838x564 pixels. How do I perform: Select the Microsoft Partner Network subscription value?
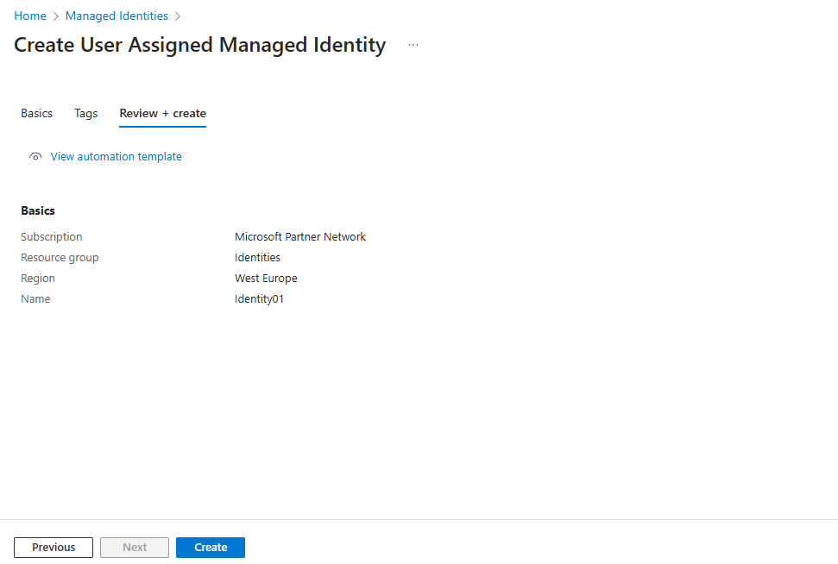299,236
